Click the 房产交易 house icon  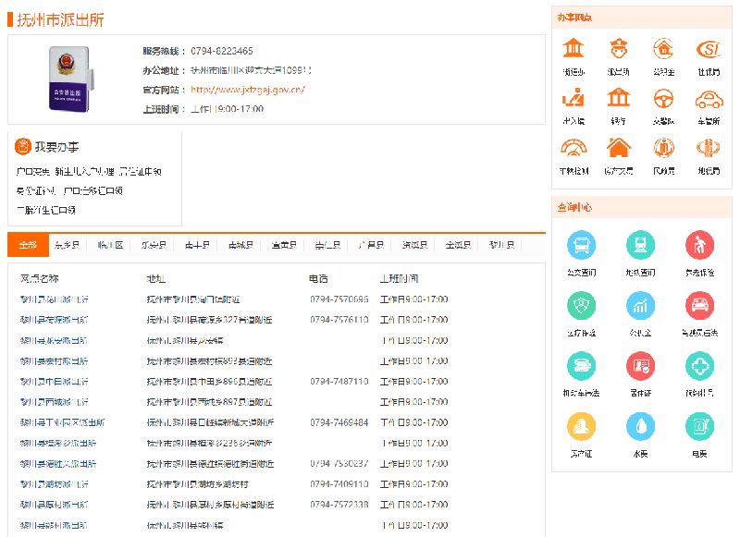click(x=618, y=148)
